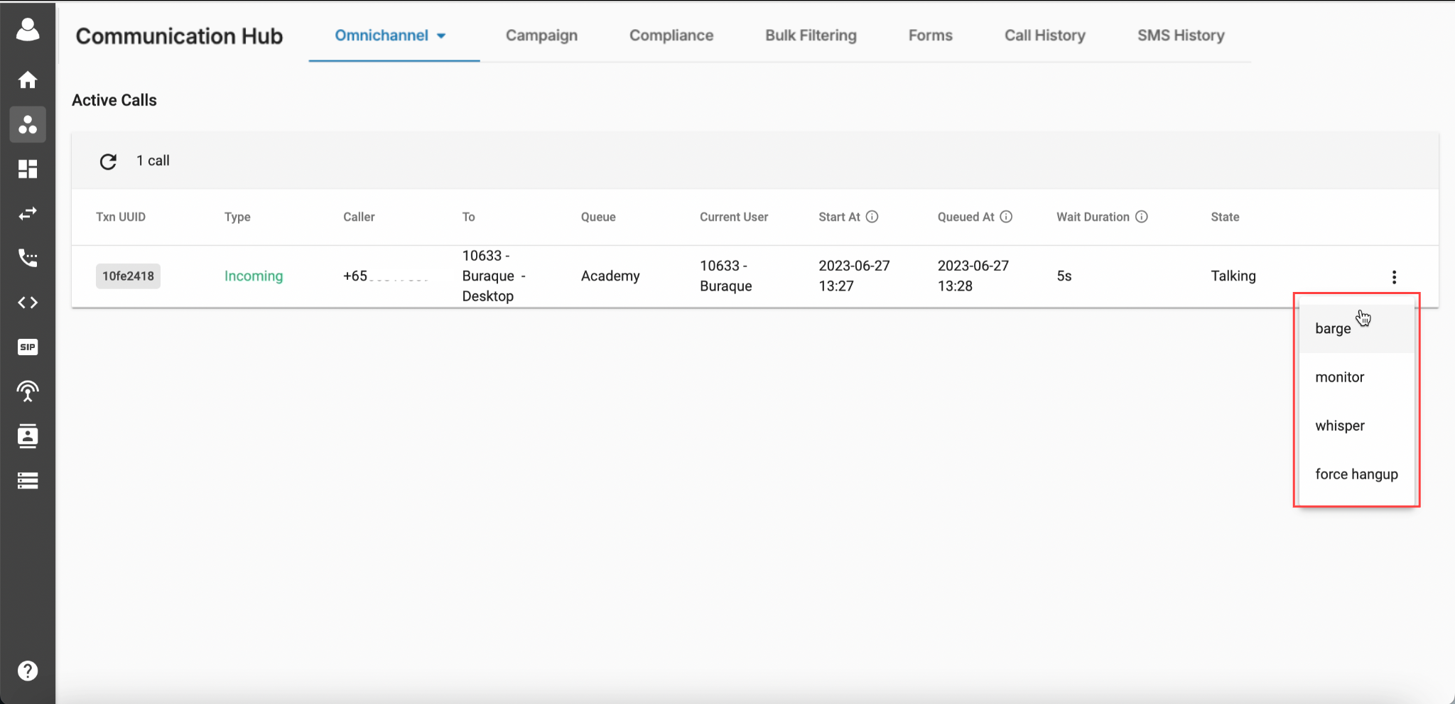Click the Academy queue cell
Image resolution: width=1455 pixels, height=704 pixels.
pos(610,276)
